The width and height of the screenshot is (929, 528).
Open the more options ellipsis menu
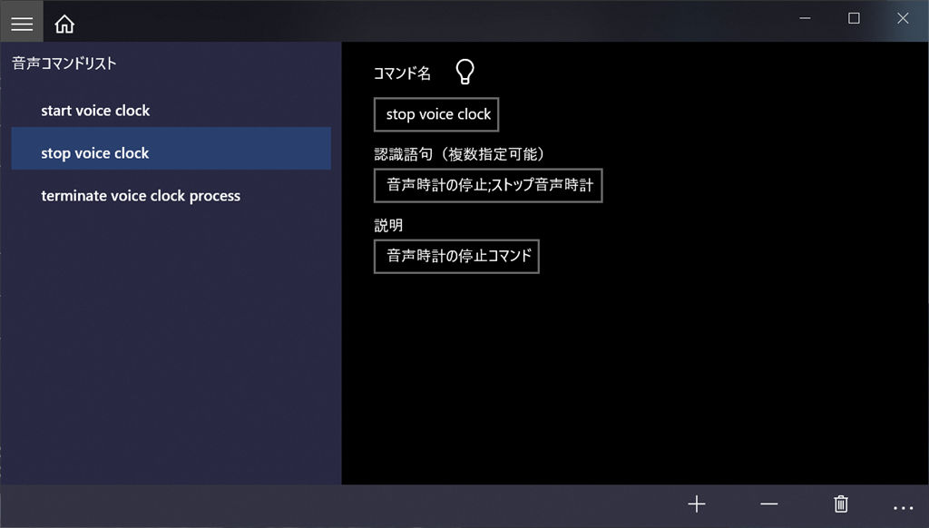coord(902,506)
